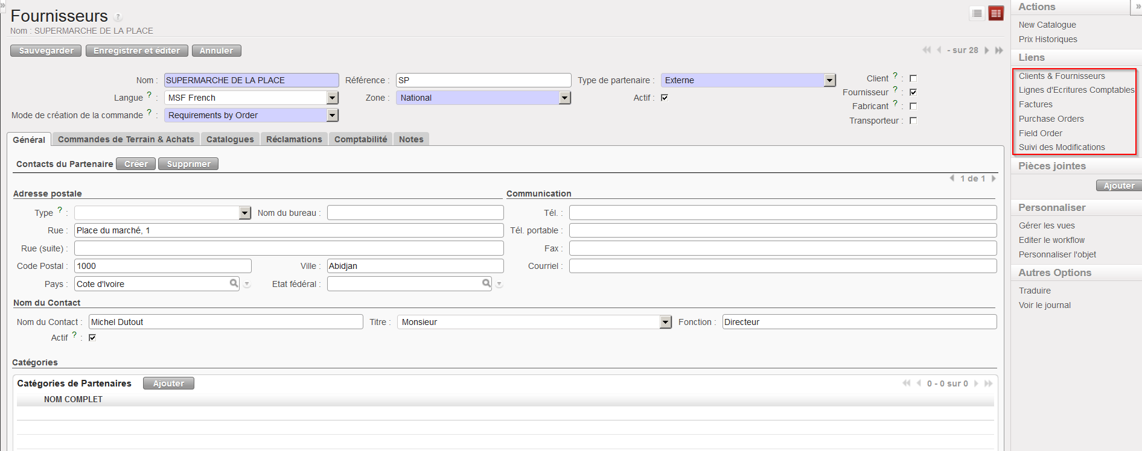
Task: Click into the Courriel input field
Action: 782,266
